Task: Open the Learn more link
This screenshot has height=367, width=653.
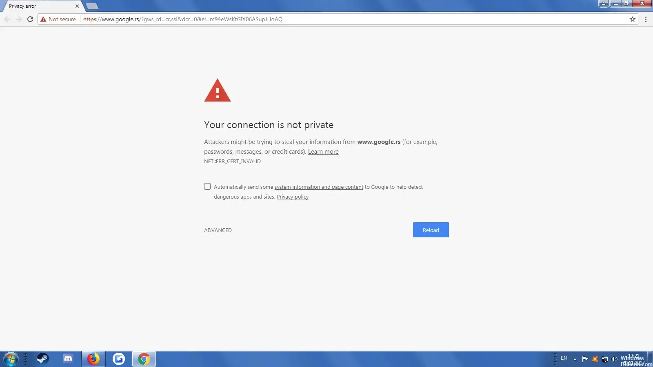Action: tap(323, 152)
